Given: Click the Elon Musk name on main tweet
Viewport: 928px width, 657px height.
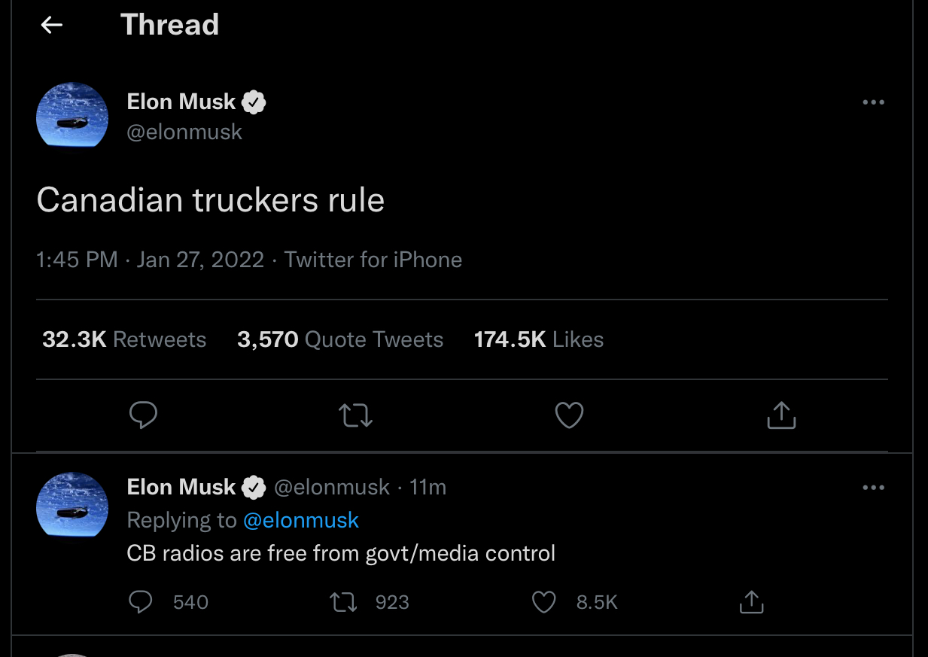Looking at the screenshot, I should pos(181,102).
